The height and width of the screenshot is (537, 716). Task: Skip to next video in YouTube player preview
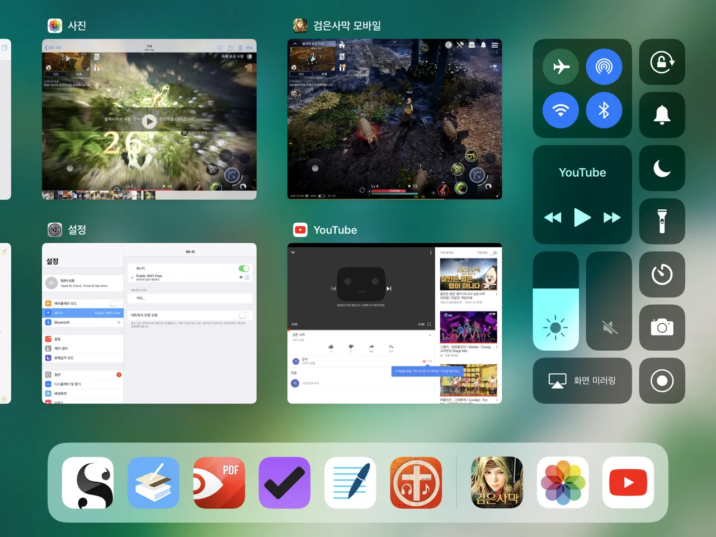389,289
